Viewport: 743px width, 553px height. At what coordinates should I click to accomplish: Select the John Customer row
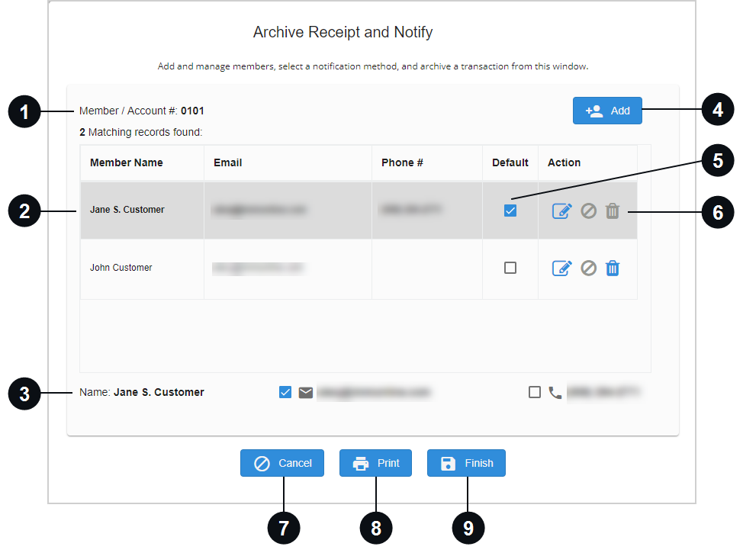[x=359, y=268]
